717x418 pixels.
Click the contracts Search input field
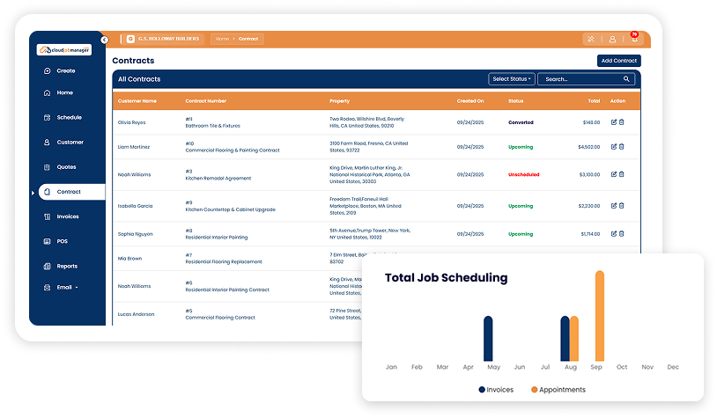pyautogui.click(x=580, y=79)
